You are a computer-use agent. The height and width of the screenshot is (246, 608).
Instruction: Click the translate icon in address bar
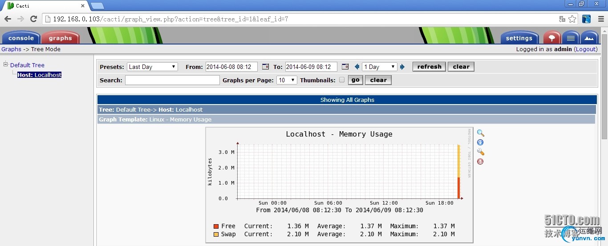click(x=562, y=19)
